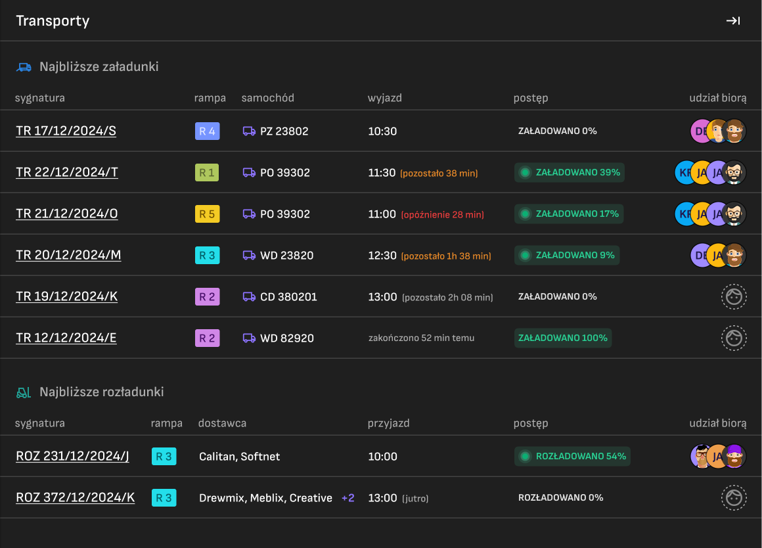
Task: Open transport TR 12/12/2024/E
Action: (x=66, y=338)
